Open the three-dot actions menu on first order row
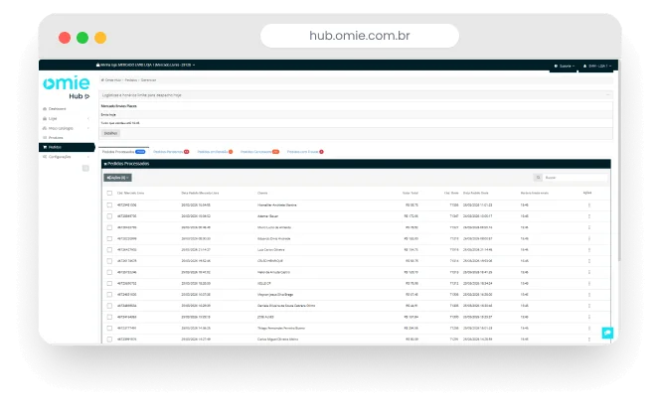 (x=588, y=204)
